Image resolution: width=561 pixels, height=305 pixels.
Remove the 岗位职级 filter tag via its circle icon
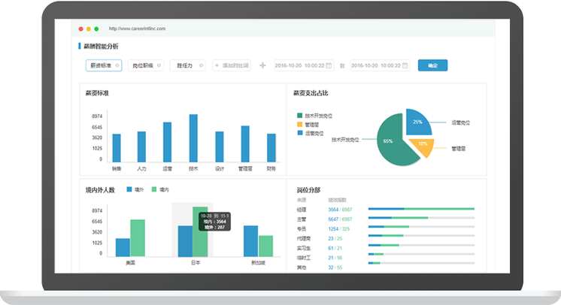[159, 65]
